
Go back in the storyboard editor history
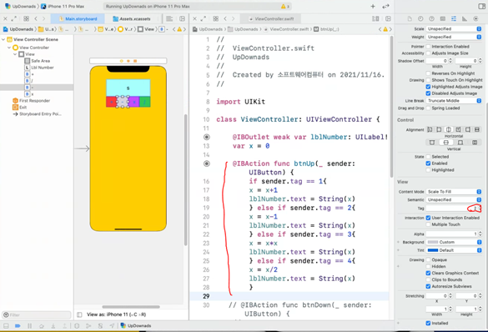click(36, 19)
